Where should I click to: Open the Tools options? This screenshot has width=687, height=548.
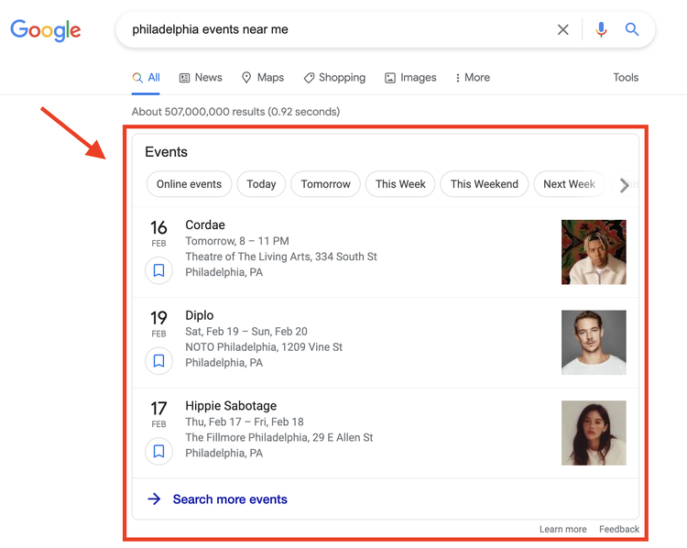tap(626, 78)
